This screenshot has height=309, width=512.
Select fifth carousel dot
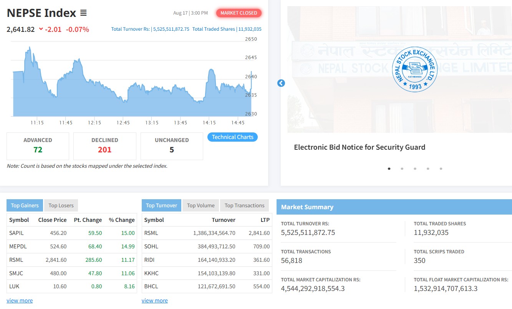441,169
